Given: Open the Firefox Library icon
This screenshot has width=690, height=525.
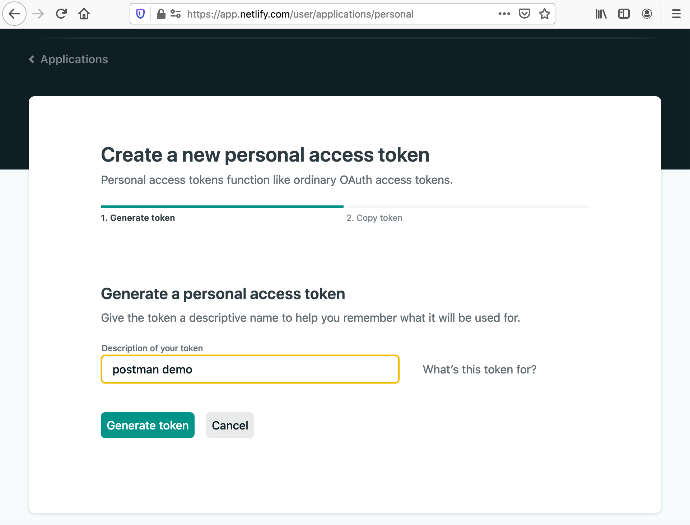Looking at the screenshot, I should 601,14.
